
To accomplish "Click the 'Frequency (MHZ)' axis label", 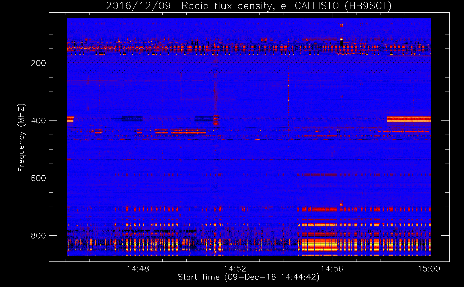I will pyautogui.click(x=22, y=138).
